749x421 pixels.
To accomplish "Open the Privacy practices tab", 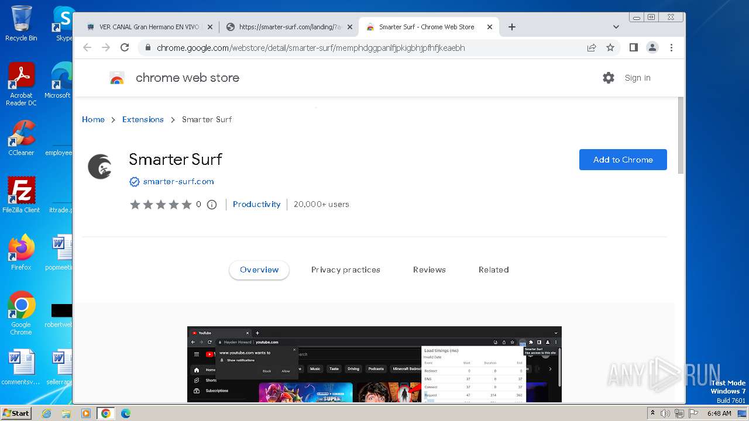I will (346, 270).
